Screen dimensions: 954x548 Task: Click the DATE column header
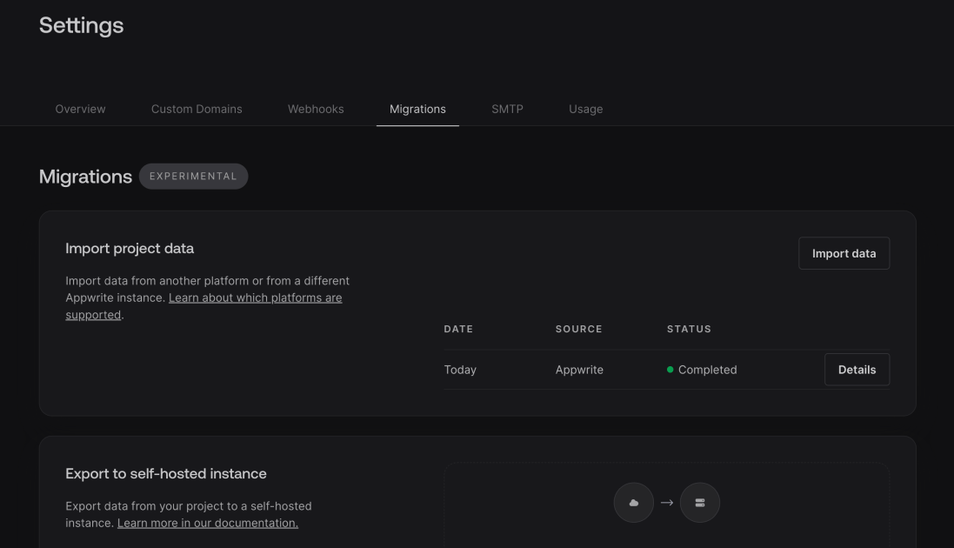(x=458, y=329)
